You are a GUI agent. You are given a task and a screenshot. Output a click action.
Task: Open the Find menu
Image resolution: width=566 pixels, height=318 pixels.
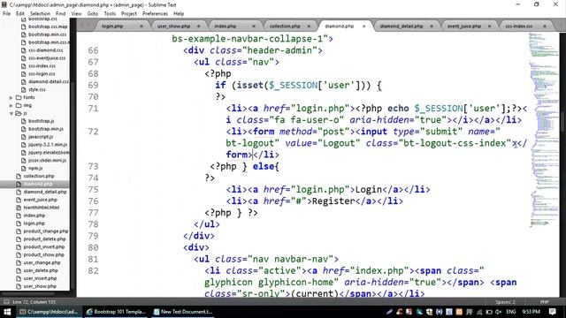coord(61,13)
